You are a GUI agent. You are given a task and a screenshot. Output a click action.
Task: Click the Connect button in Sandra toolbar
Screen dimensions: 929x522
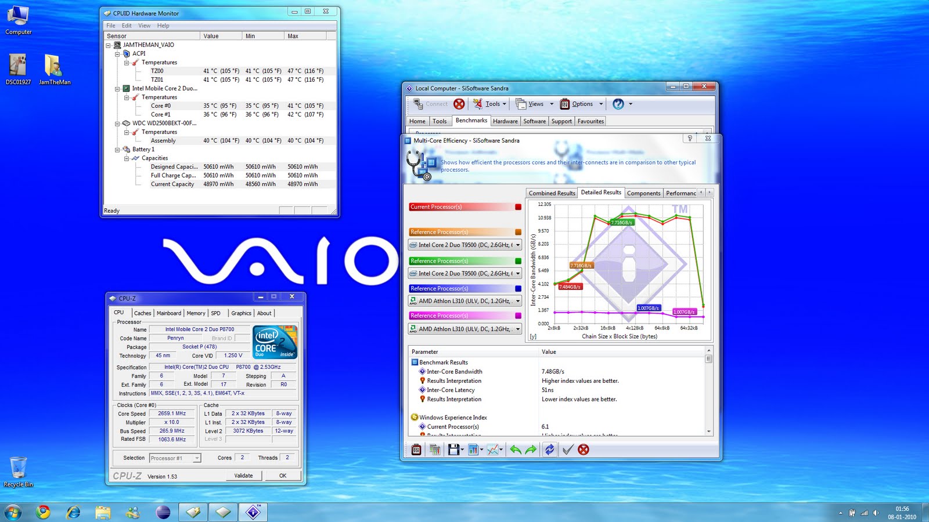click(x=430, y=104)
